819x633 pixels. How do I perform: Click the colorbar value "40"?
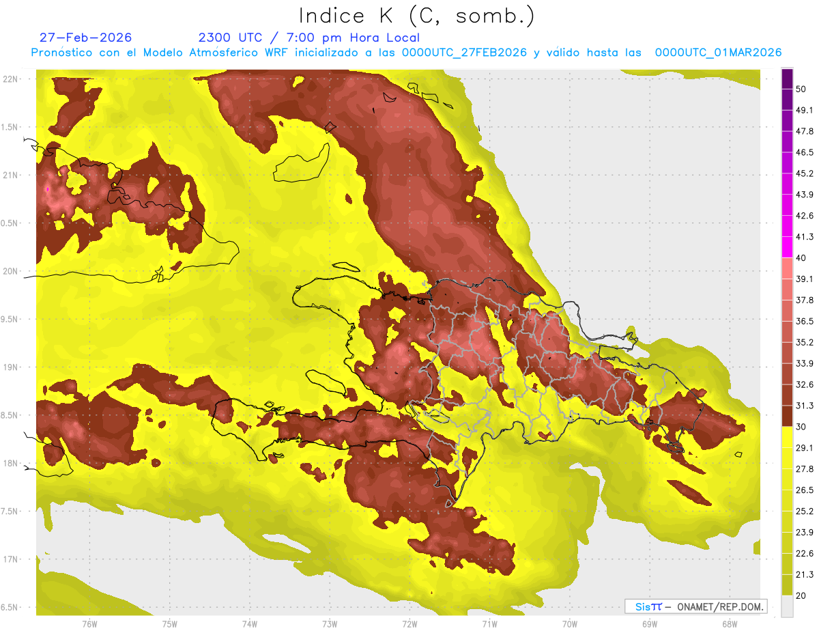coord(801,258)
